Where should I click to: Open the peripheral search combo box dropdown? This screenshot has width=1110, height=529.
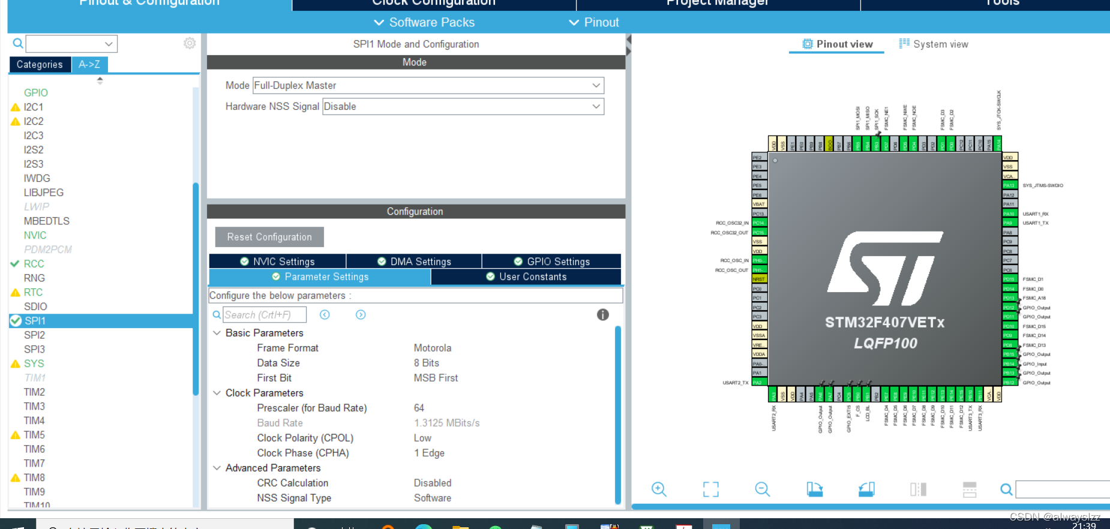pyautogui.click(x=109, y=44)
